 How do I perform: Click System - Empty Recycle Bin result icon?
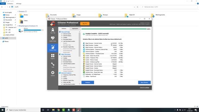[84, 56]
